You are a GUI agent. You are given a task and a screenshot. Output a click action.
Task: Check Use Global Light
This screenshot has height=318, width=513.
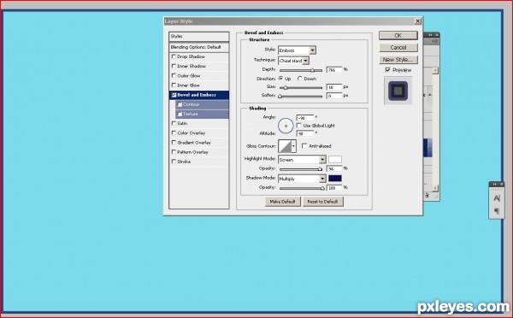tap(298, 126)
